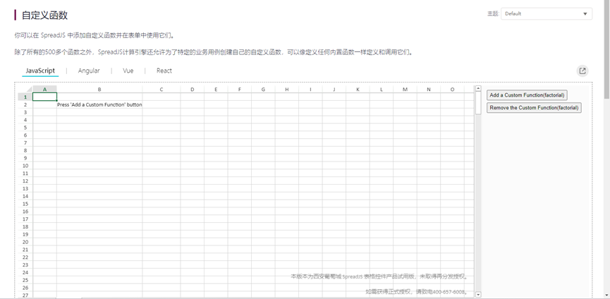Select row header 25
Screen dimensions: 610x299
point(25,280)
